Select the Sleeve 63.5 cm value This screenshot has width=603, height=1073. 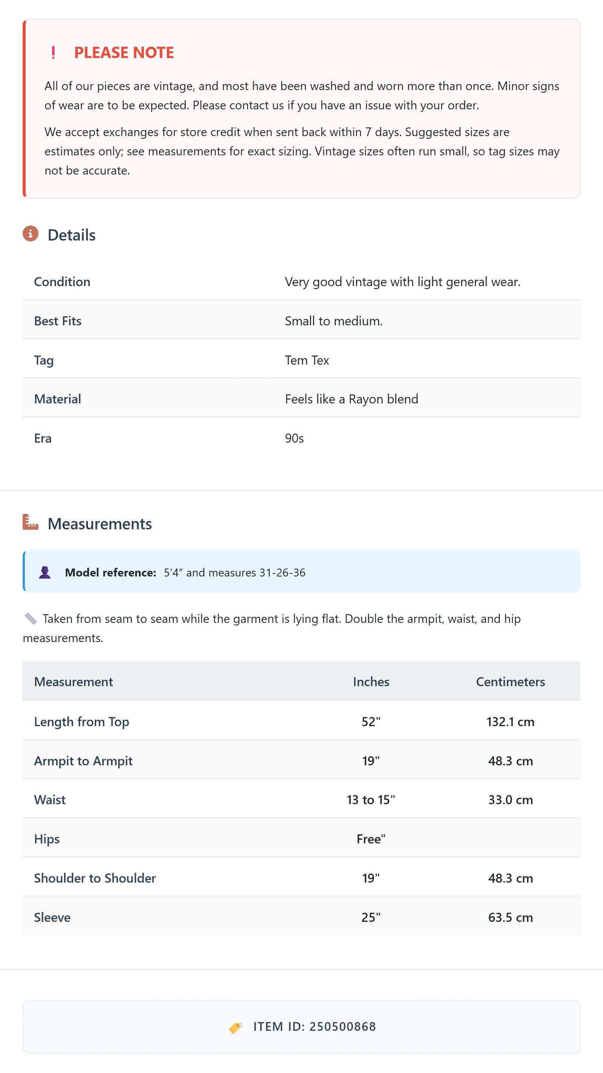(x=511, y=917)
